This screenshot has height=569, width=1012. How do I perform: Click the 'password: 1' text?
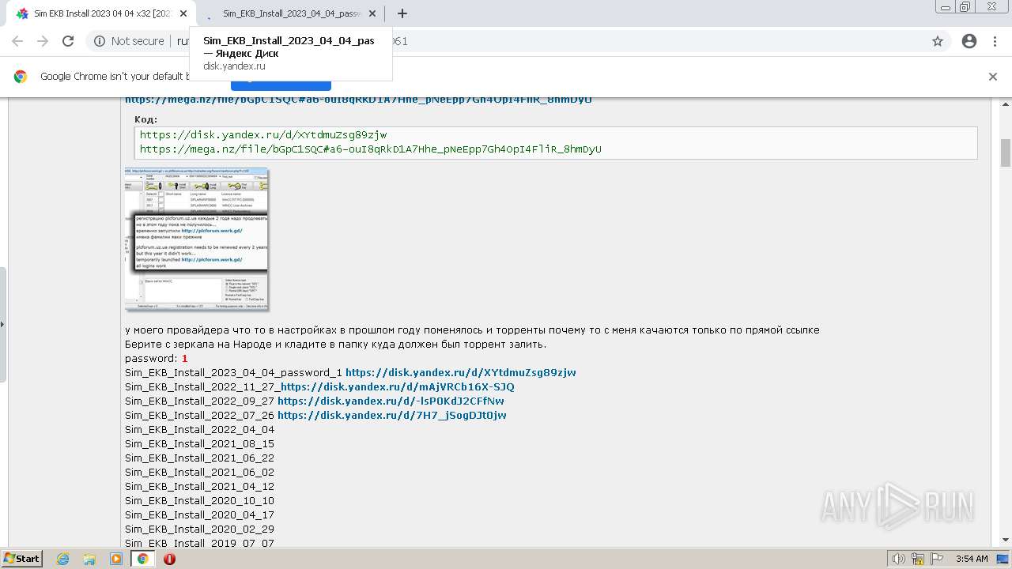click(157, 359)
